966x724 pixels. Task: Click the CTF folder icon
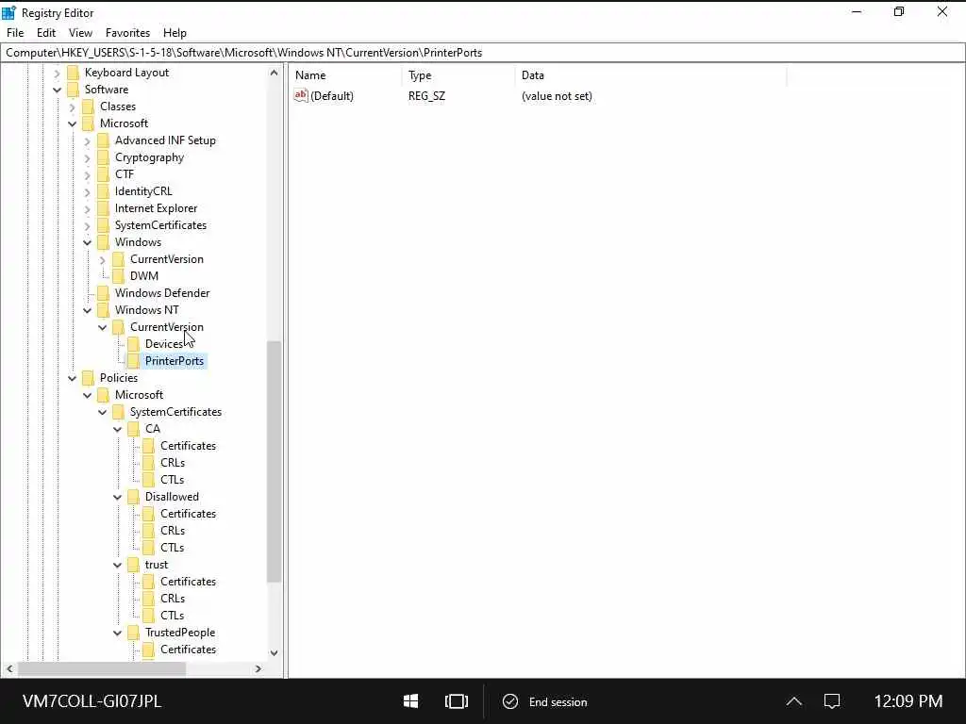point(103,174)
